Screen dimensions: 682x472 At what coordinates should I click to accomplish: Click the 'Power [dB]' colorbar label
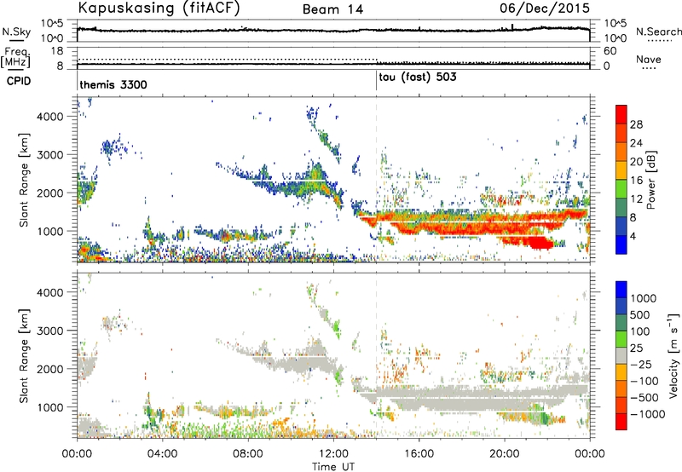650,180
